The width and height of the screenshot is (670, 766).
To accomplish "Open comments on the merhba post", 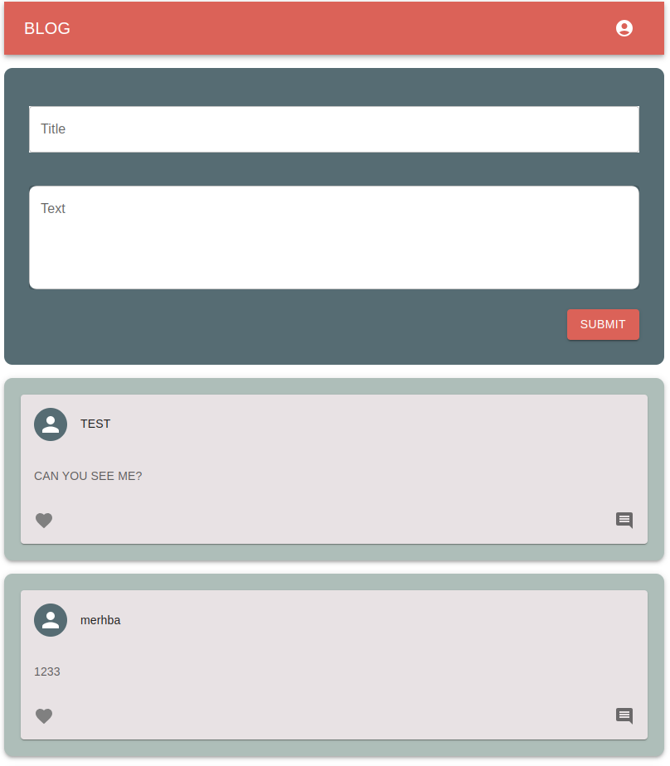I will click(x=624, y=715).
